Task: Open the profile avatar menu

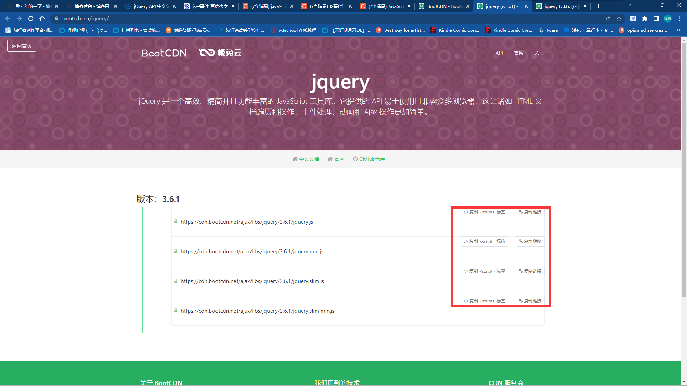Action: point(668,19)
